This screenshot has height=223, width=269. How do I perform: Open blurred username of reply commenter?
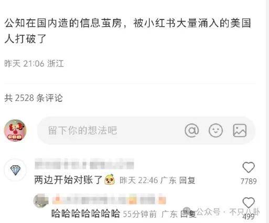tap(109, 199)
